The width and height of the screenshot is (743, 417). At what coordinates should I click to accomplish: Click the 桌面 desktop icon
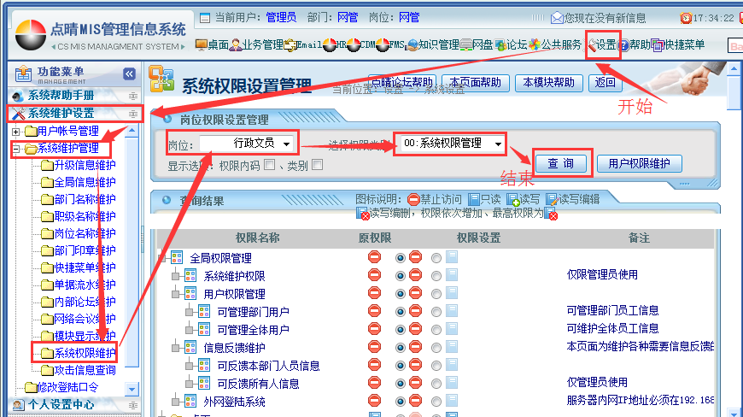(x=212, y=44)
